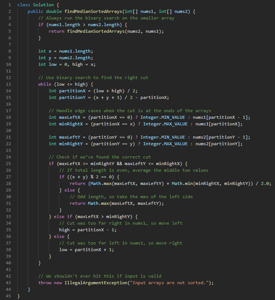Click the comment 'If total length is even…'
The image size is (275, 300).
(134, 170)
